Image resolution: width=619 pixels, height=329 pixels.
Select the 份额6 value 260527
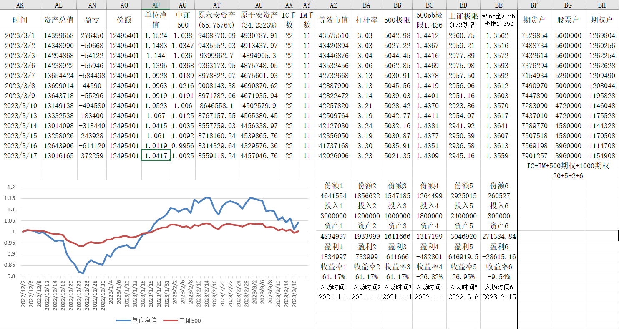499,196
